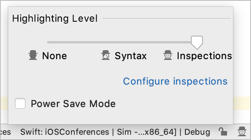
Task: Click the Highlighting Level heading
Action: click(x=55, y=19)
